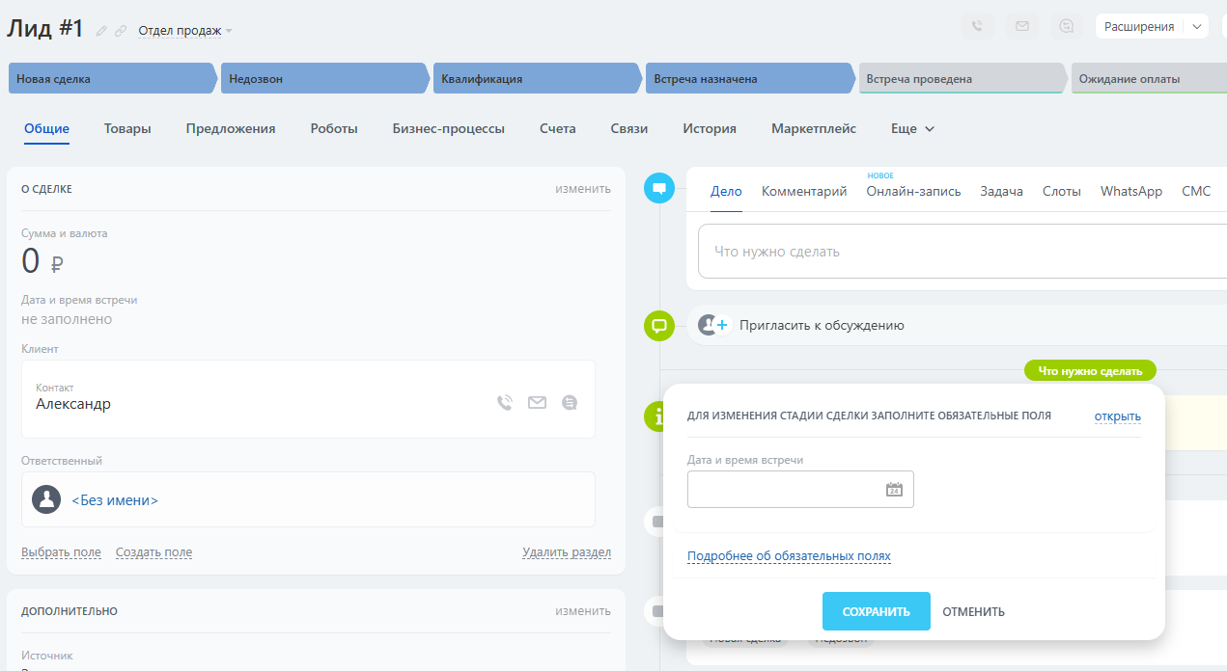
Task: Open the <Без имени> responsible link
Action: tap(115, 500)
